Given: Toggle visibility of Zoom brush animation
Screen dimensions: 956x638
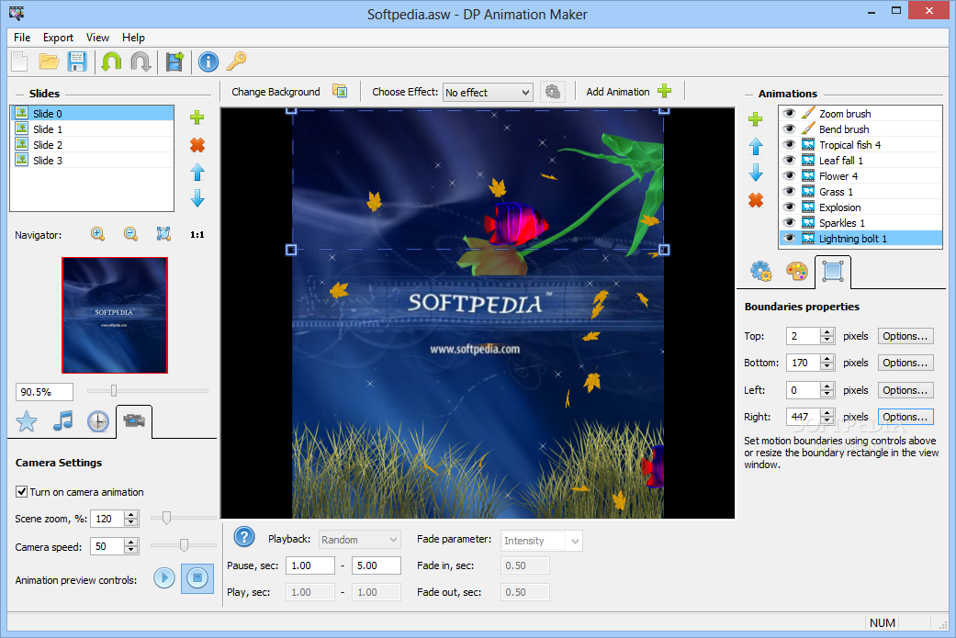Looking at the screenshot, I should [x=790, y=113].
